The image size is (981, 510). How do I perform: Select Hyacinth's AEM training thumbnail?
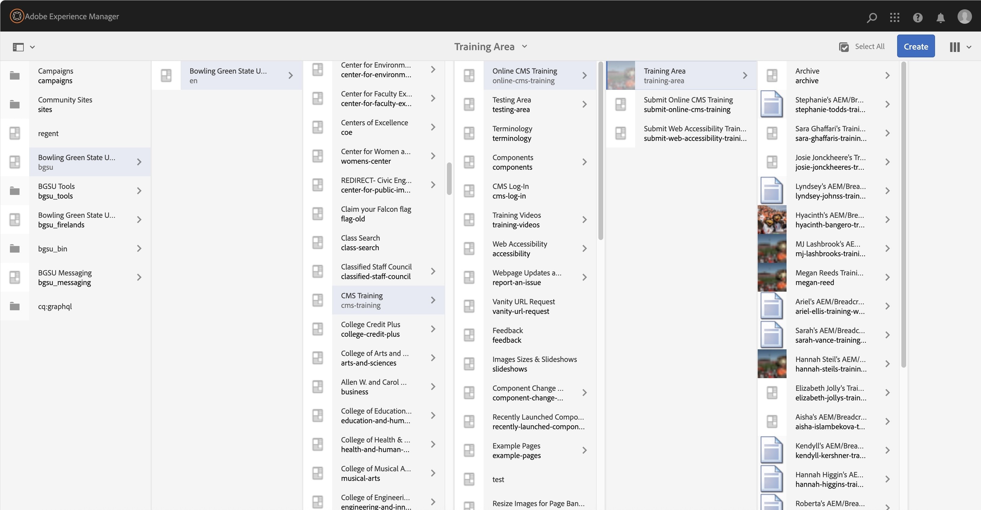tap(772, 220)
